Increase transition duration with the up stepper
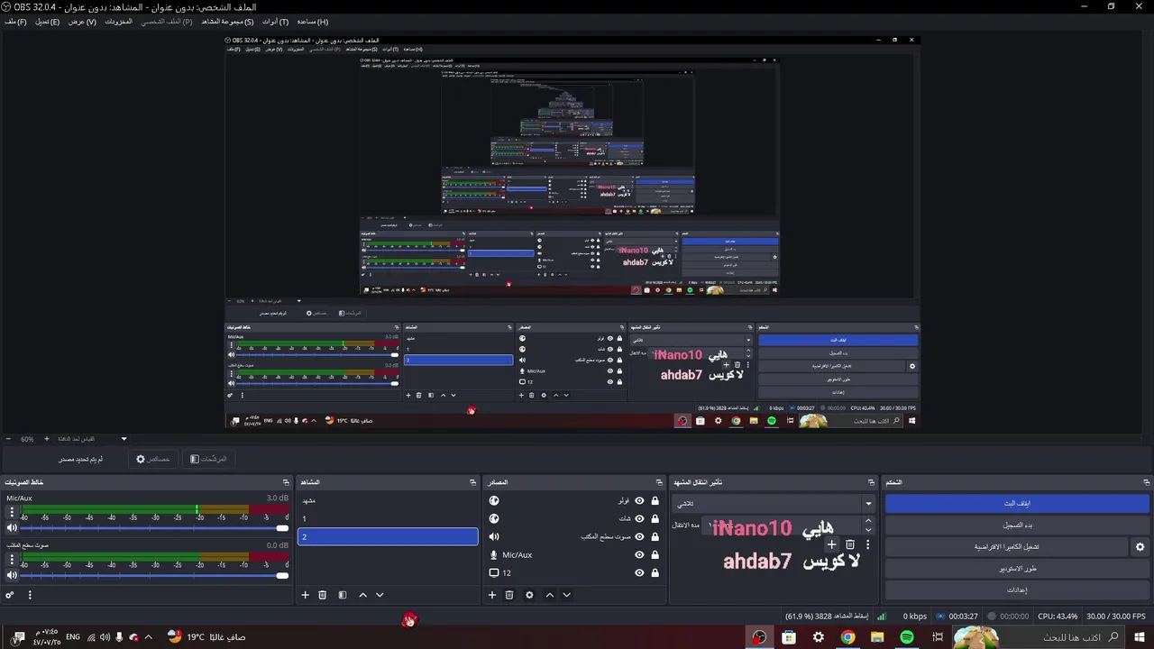Image resolution: width=1154 pixels, height=649 pixels. tap(868, 520)
